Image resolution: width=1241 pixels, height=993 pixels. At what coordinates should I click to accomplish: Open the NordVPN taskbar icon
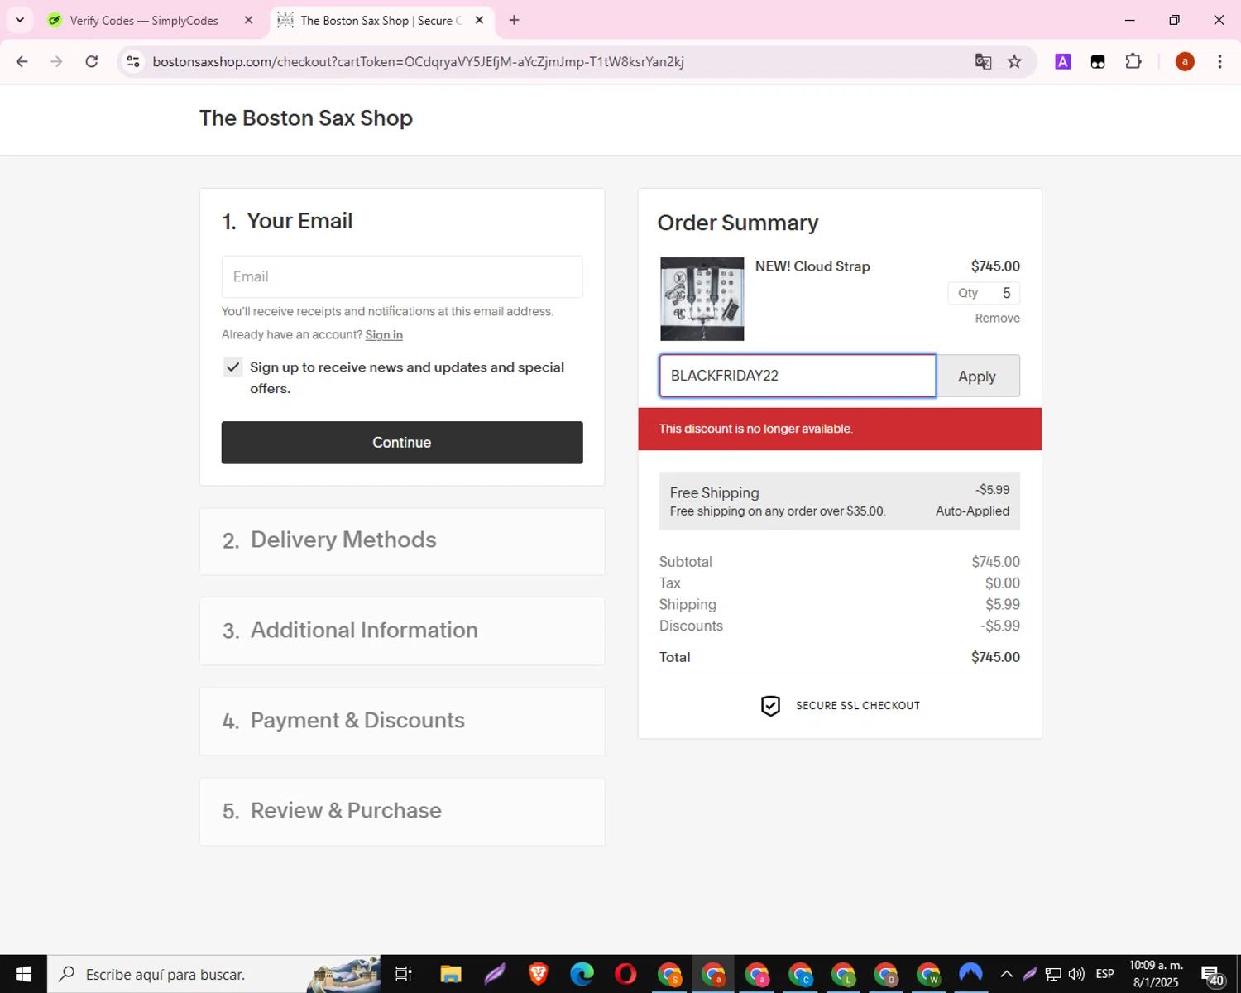pyautogui.click(x=970, y=974)
